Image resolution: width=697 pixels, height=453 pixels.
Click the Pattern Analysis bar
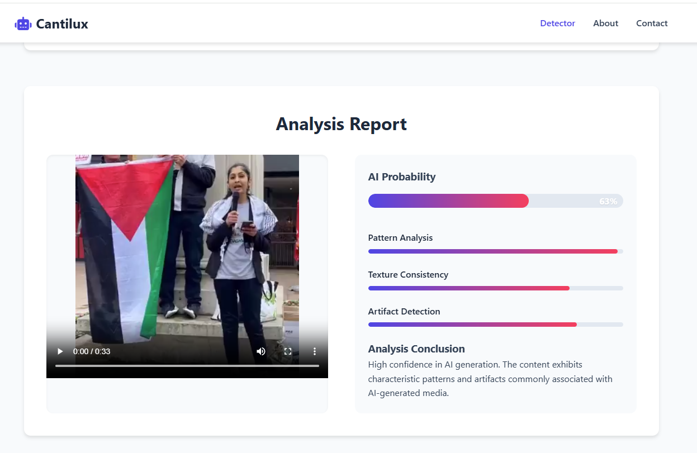[495, 251]
